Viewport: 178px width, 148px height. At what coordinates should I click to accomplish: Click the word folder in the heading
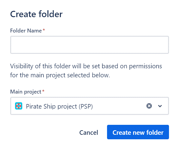coord(51,14)
